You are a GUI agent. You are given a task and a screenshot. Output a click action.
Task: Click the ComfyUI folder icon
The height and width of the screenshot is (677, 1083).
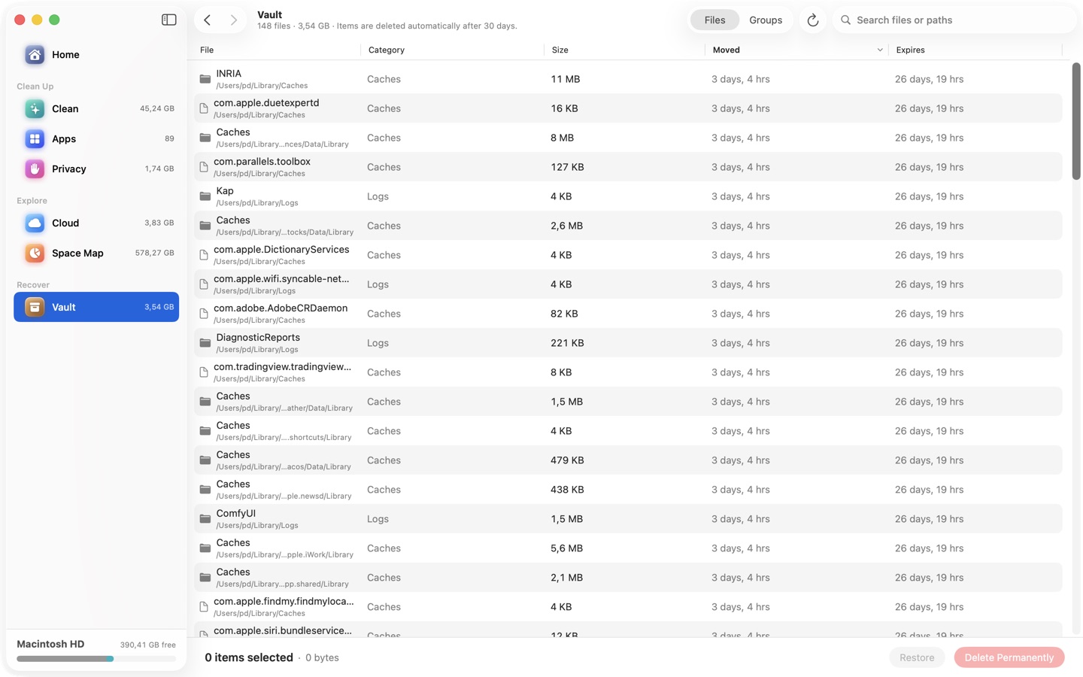(x=205, y=519)
